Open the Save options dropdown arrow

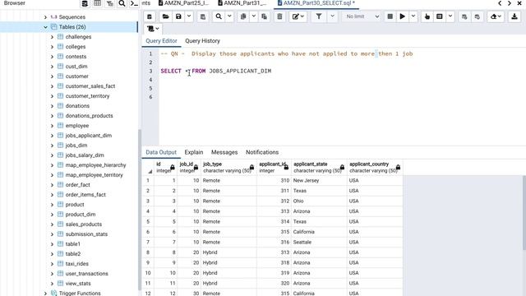[x=189, y=16]
